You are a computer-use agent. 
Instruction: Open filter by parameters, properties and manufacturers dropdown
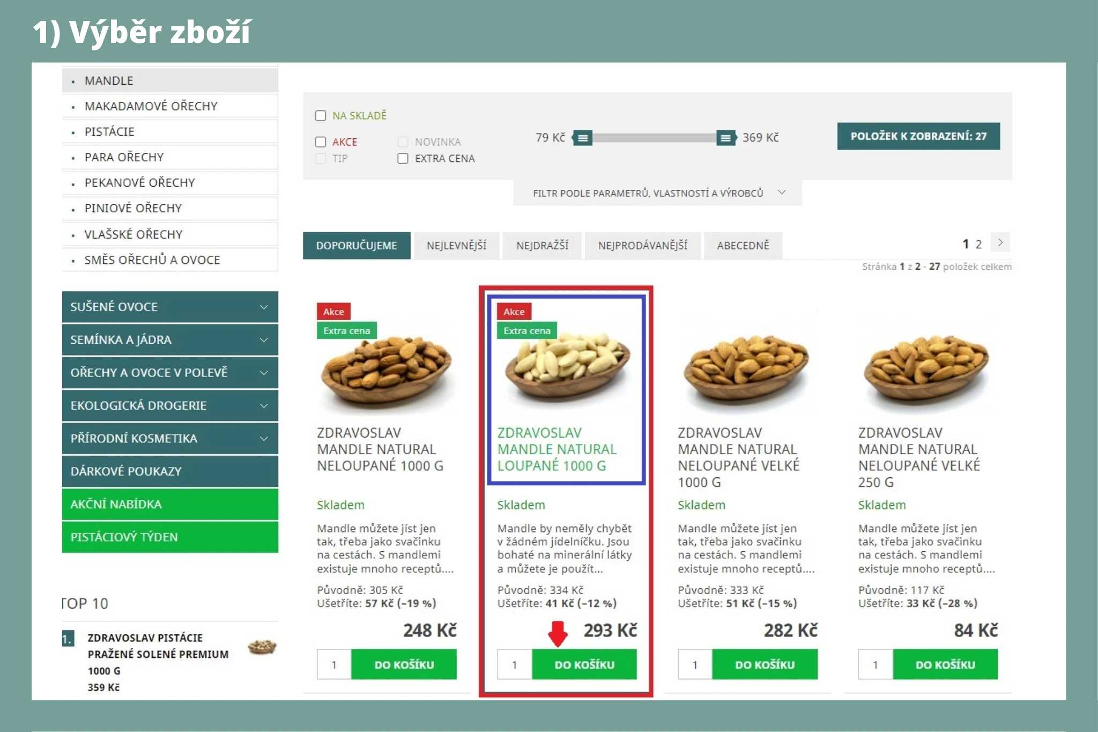(658, 193)
